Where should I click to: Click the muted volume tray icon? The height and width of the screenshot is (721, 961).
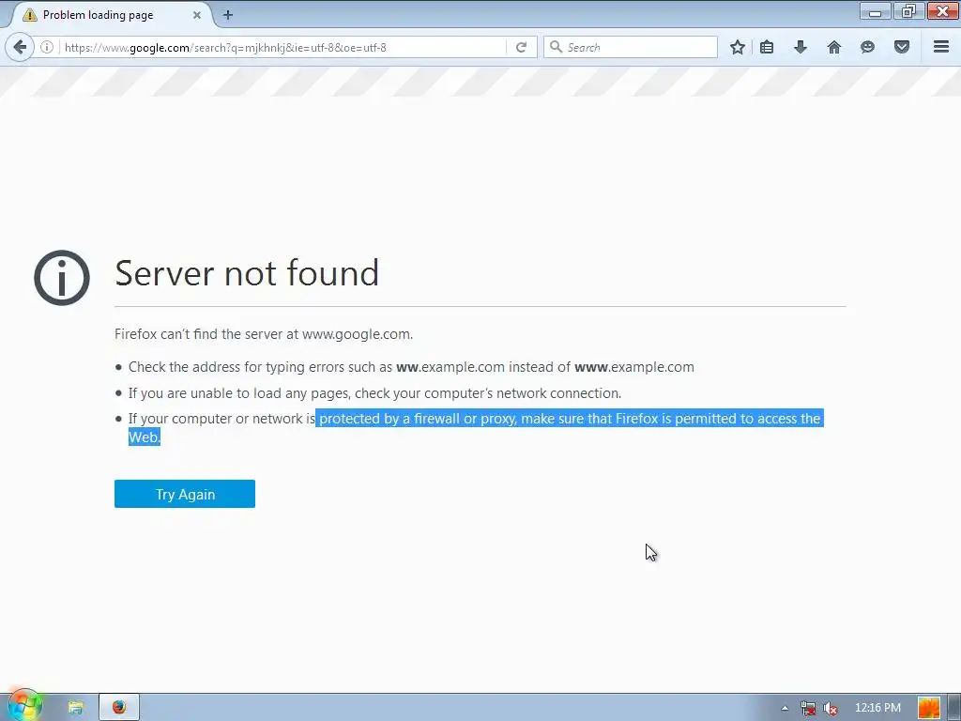[830, 708]
